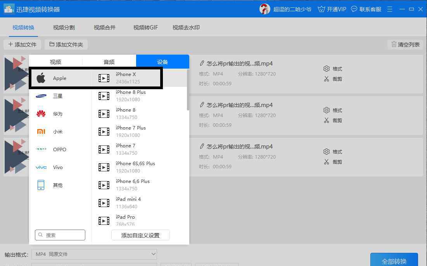Select iPhone 7 Plus preset text
This screenshot has height=266, width=427.
(x=131, y=128)
